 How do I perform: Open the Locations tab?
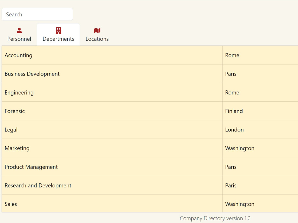point(97,34)
